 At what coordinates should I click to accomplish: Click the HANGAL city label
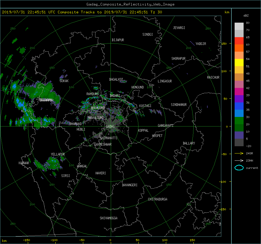tap(82, 166)
